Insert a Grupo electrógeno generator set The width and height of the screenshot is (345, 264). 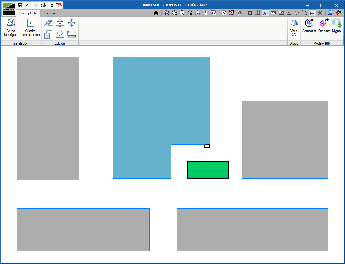pos(11,28)
